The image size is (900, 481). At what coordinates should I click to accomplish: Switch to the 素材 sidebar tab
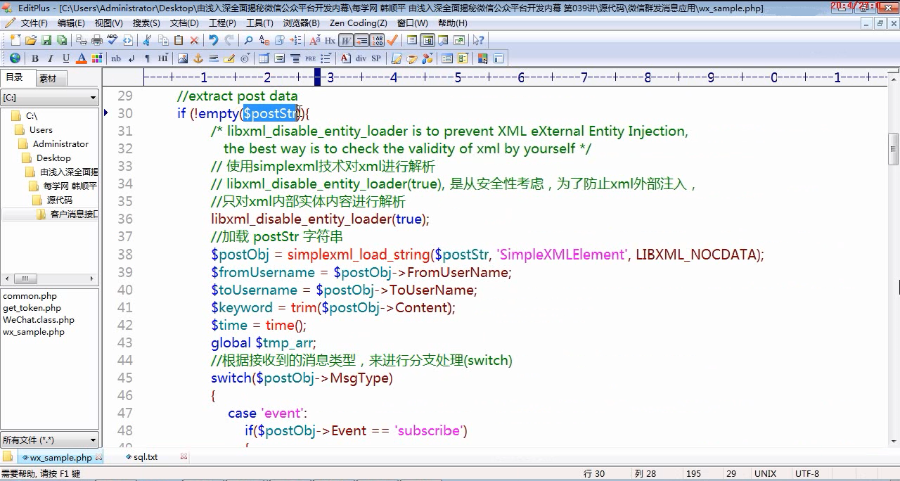pyautogui.click(x=48, y=79)
